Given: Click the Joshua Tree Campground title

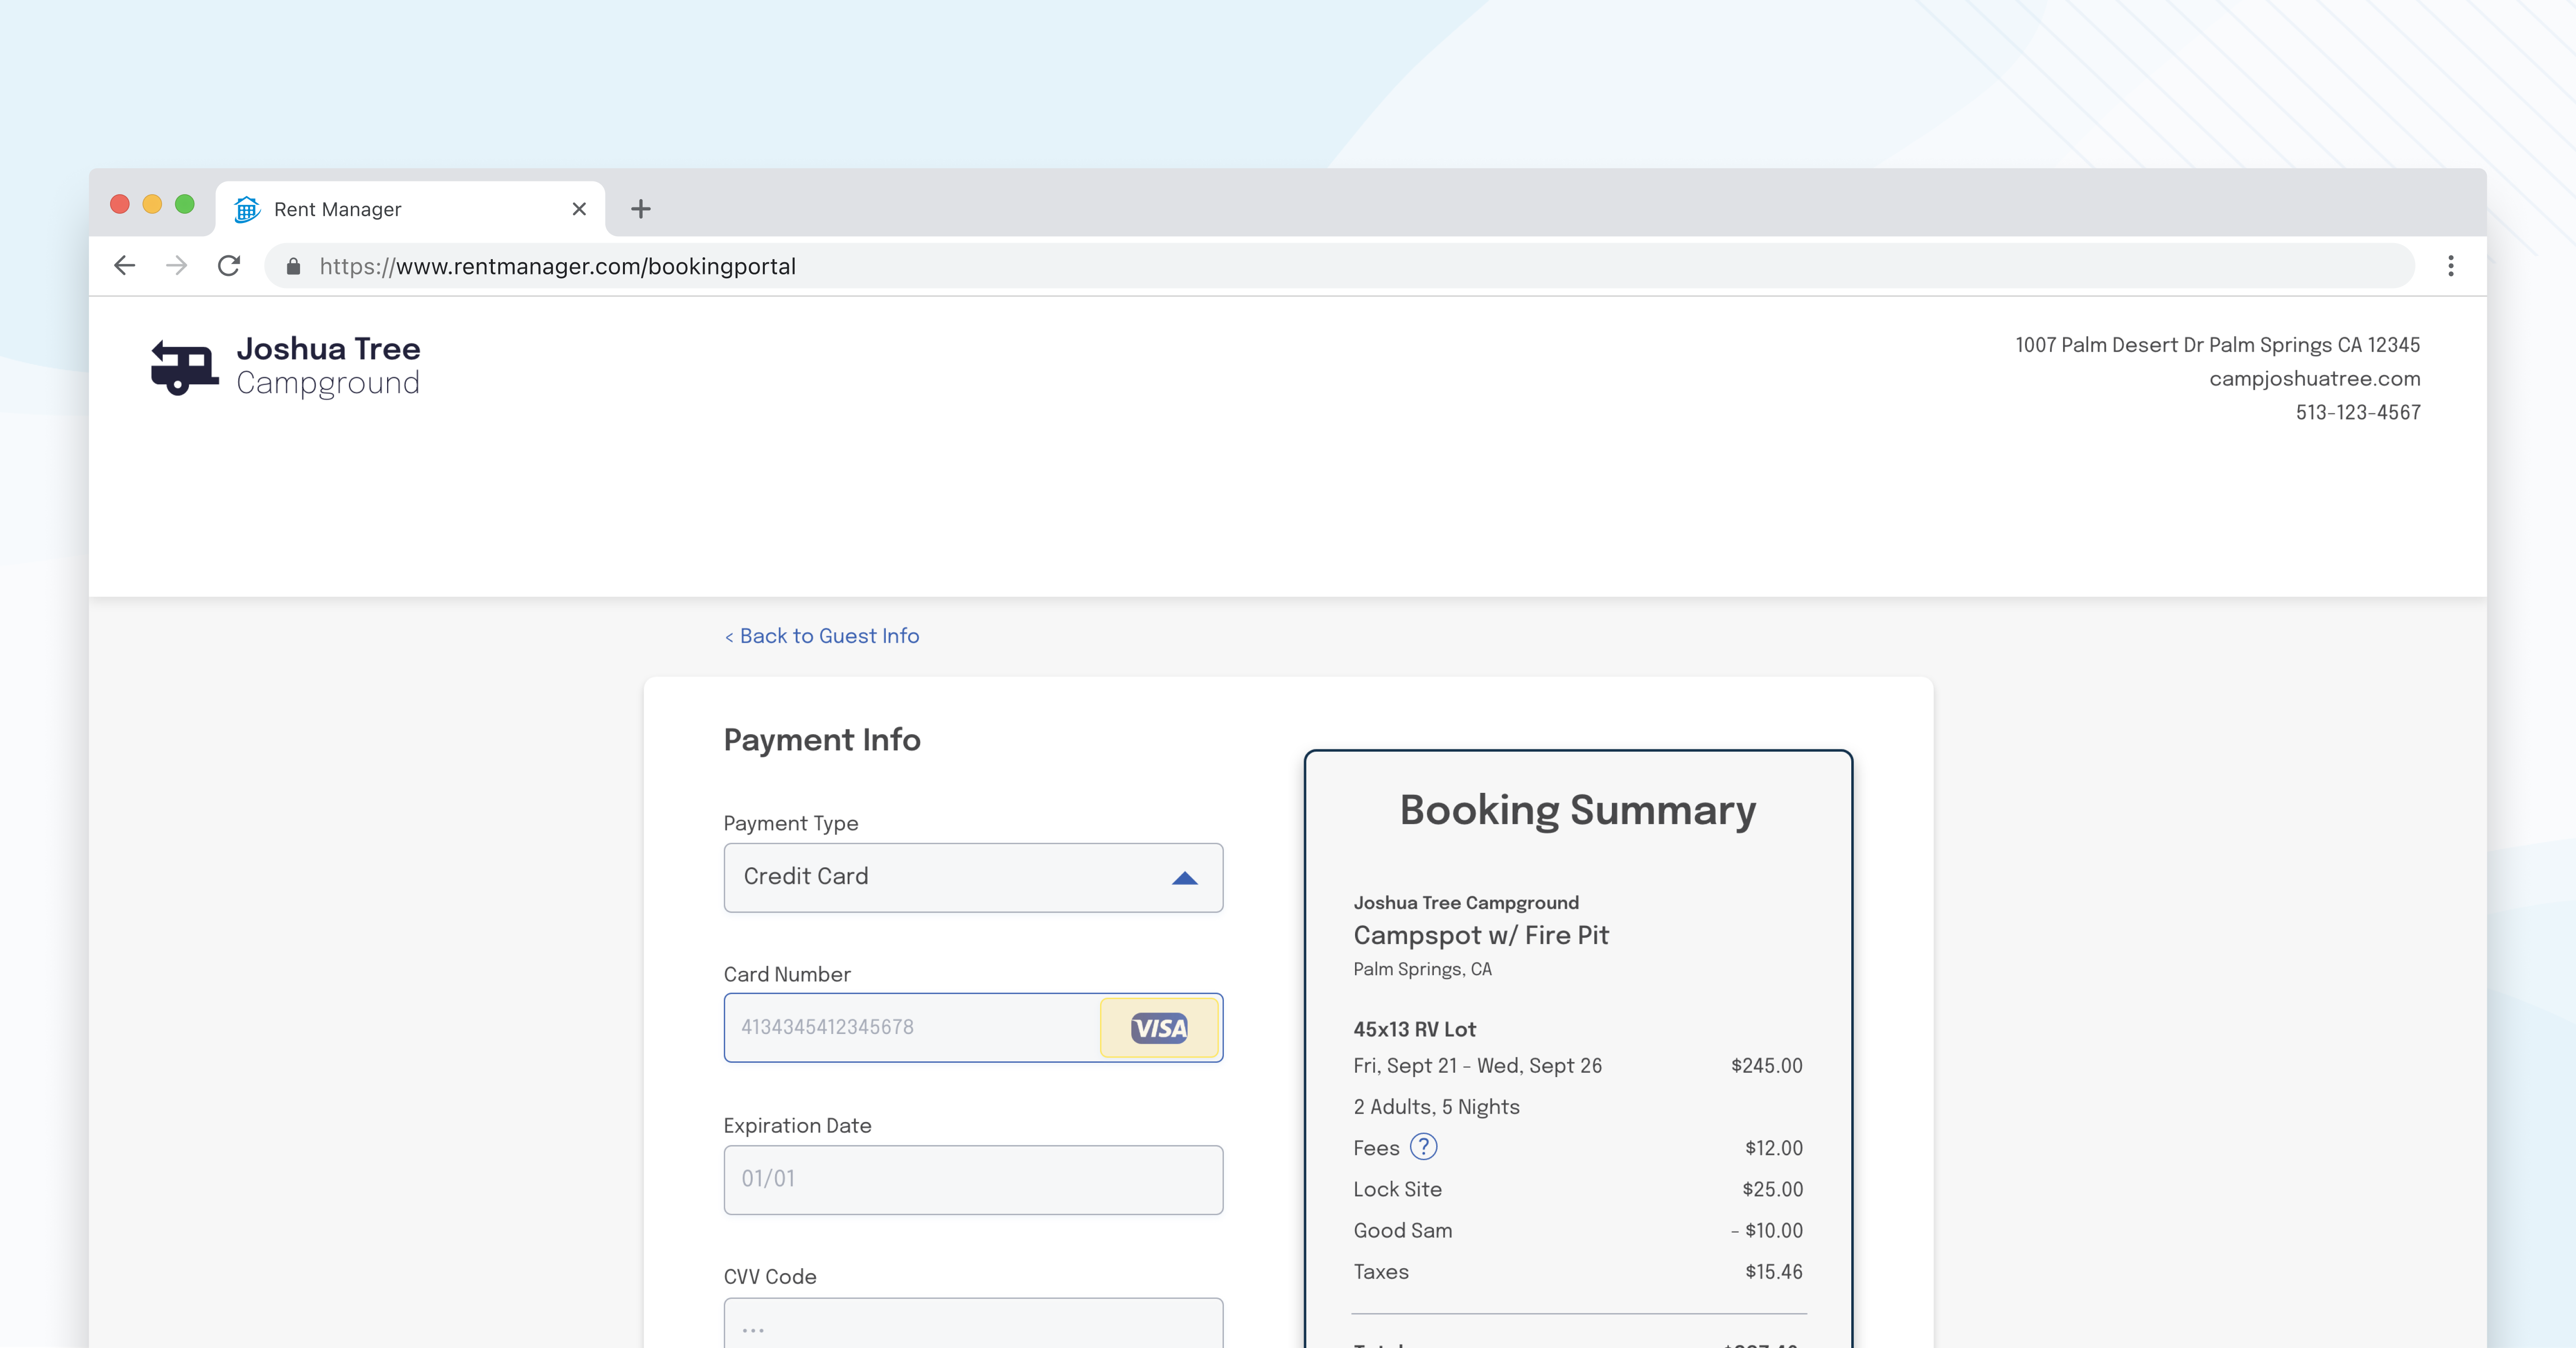Looking at the screenshot, I should (x=328, y=366).
